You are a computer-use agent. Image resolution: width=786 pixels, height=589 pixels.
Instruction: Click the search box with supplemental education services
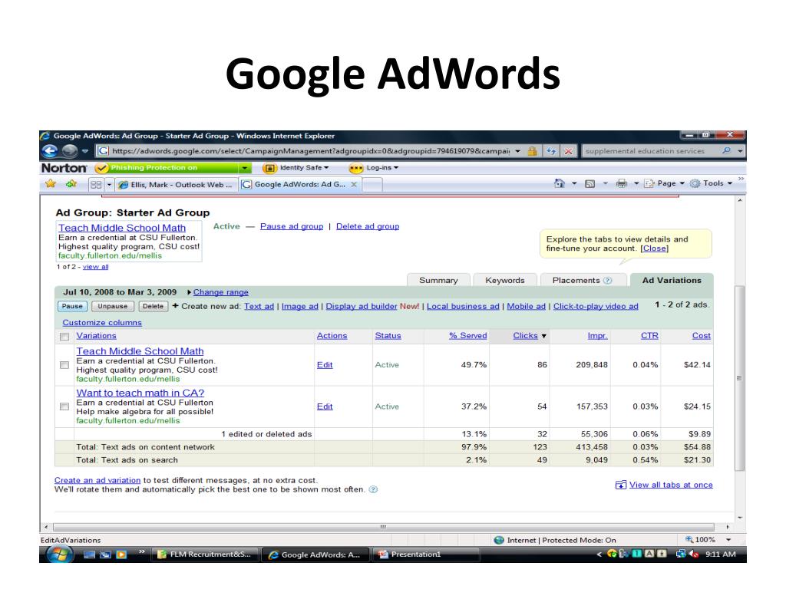[x=651, y=151]
